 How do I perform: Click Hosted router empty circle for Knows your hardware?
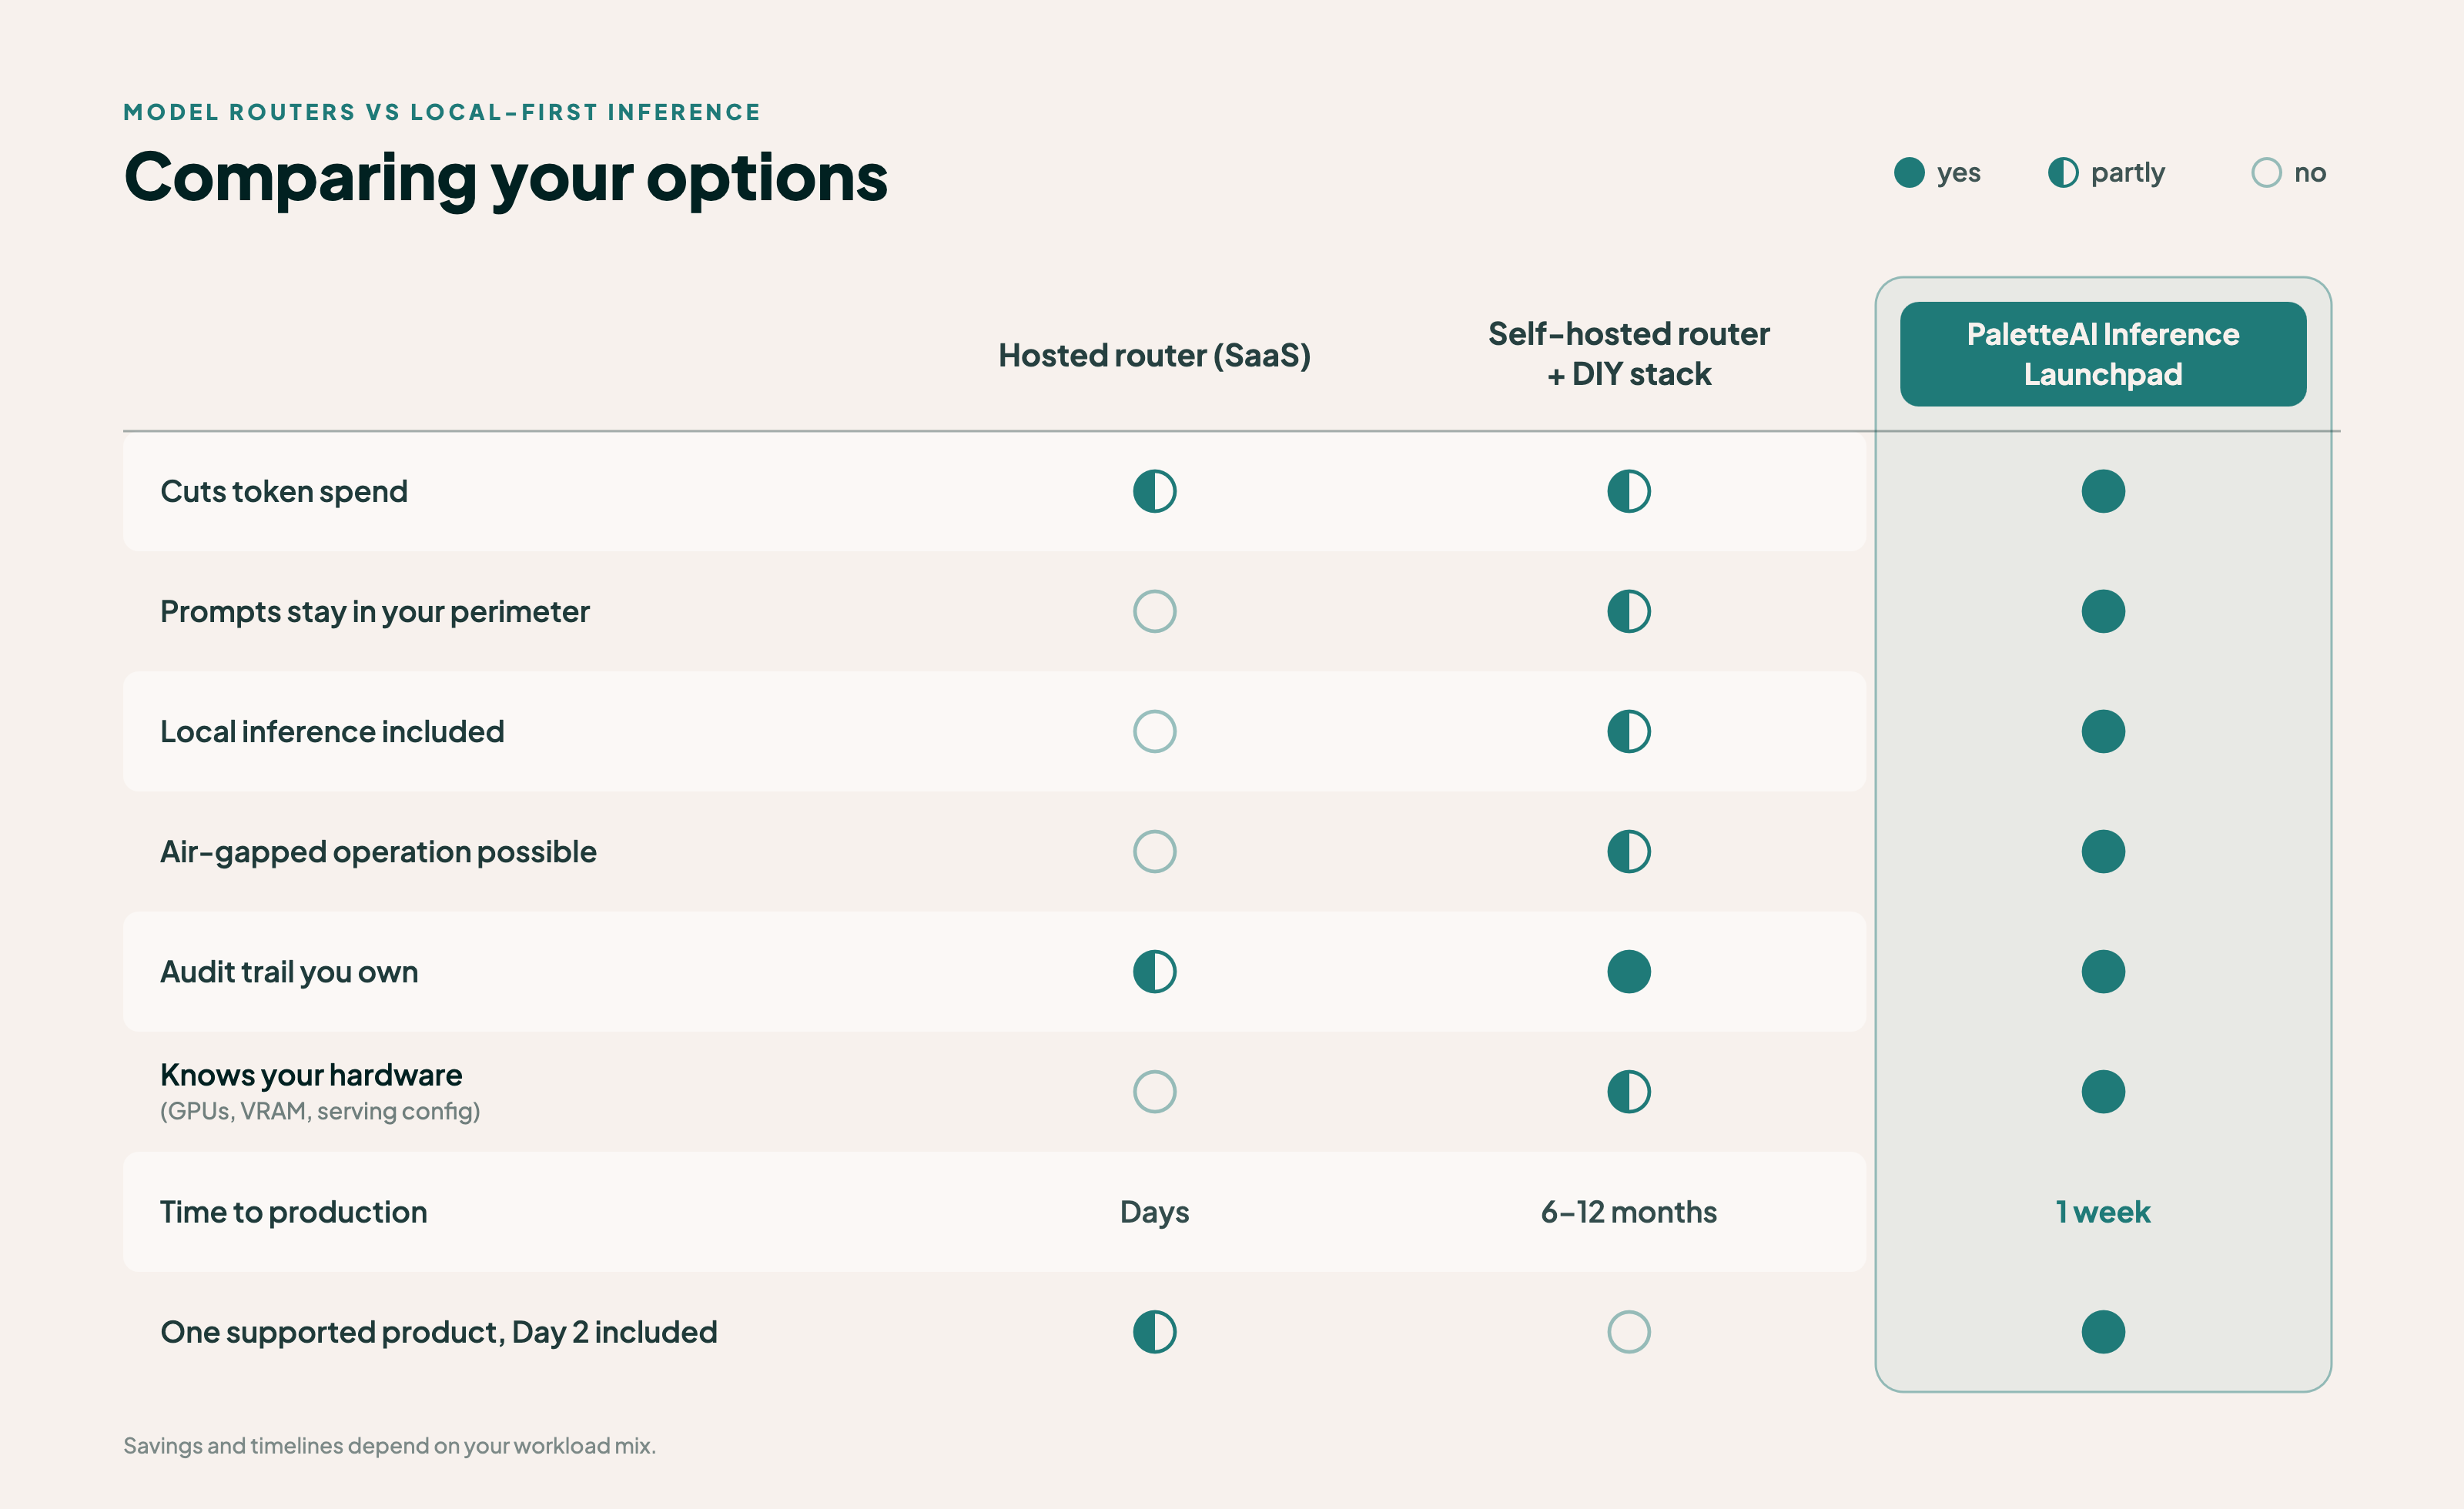pyautogui.click(x=1154, y=1091)
